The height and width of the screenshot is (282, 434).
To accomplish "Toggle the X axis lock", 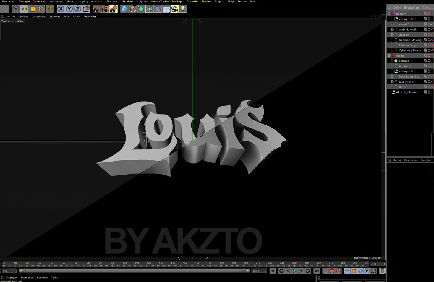I will 61,9.
